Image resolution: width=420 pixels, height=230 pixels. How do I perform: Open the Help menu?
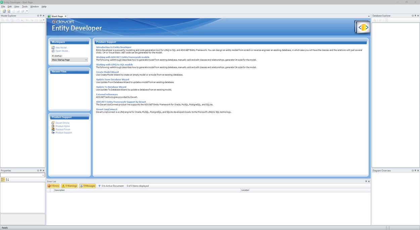pyautogui.click(x=44, y=7)
